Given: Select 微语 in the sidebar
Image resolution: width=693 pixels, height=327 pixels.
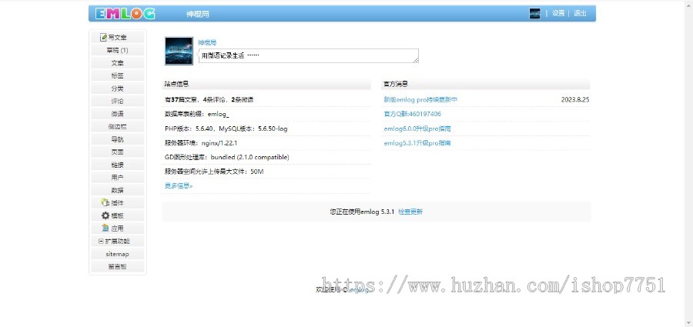Looking at the screenshot, I should click(118, 114).
